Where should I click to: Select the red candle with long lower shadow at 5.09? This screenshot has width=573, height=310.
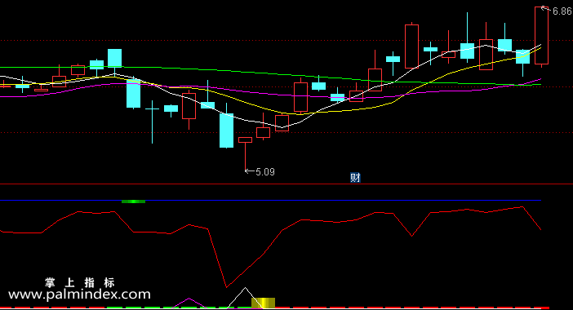tap(245, 153)
